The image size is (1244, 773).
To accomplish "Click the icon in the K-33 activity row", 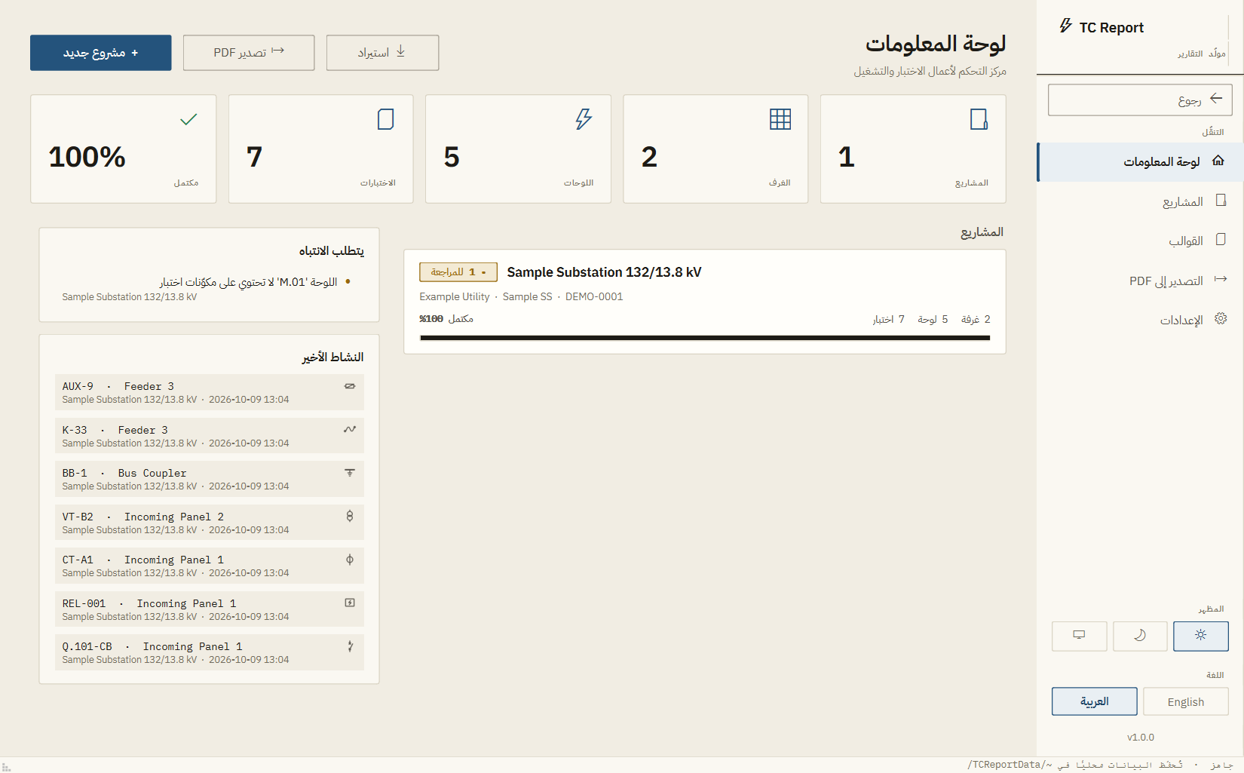I will [x=350, y=429].
